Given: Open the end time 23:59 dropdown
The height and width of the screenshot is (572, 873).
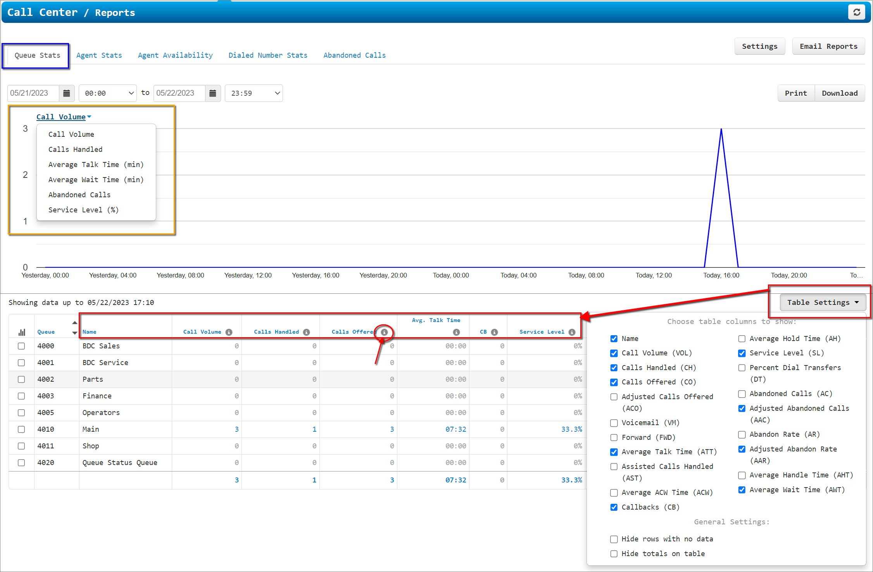Looking at the screenshot, I should pyautogui.click(x=254, y=93).
